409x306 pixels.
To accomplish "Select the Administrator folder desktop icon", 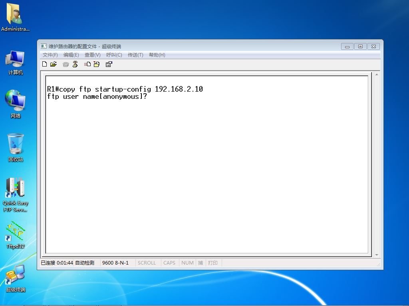I will [15, 17].
